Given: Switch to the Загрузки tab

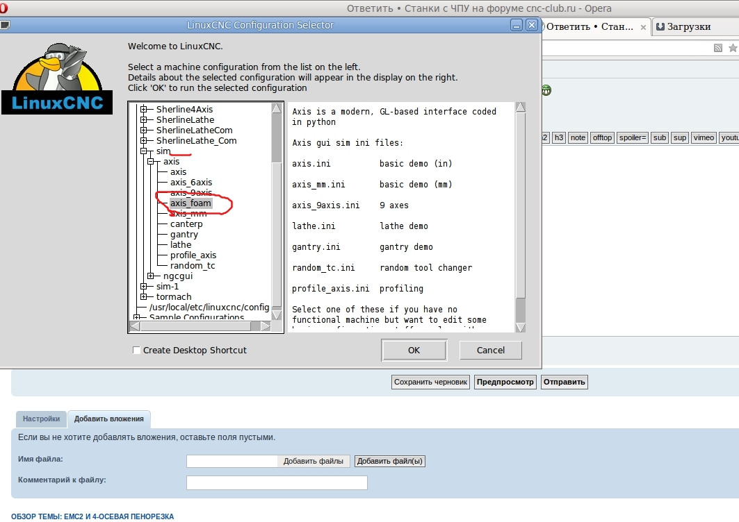Looking at the screenshot, I should coord(688,27).
